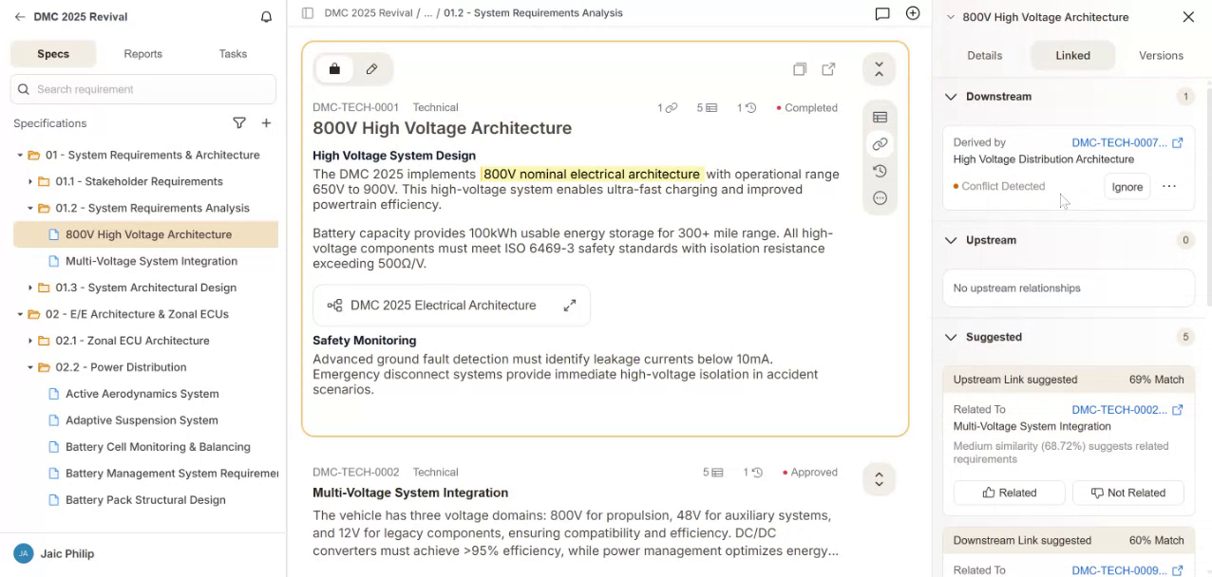Open the filter specifications icon
Screen dimensions: 1212x577
point(239,123)
